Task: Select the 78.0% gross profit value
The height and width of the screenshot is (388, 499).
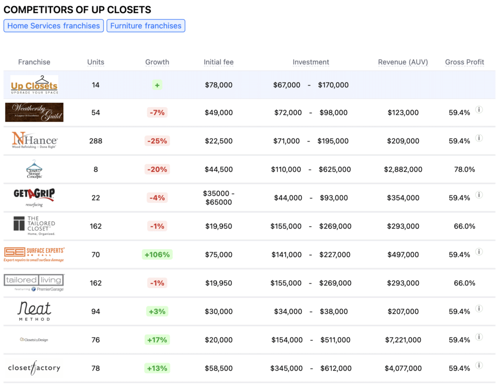Action: (464, 169)
